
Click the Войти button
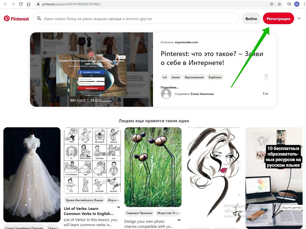(x=251, y=19)
